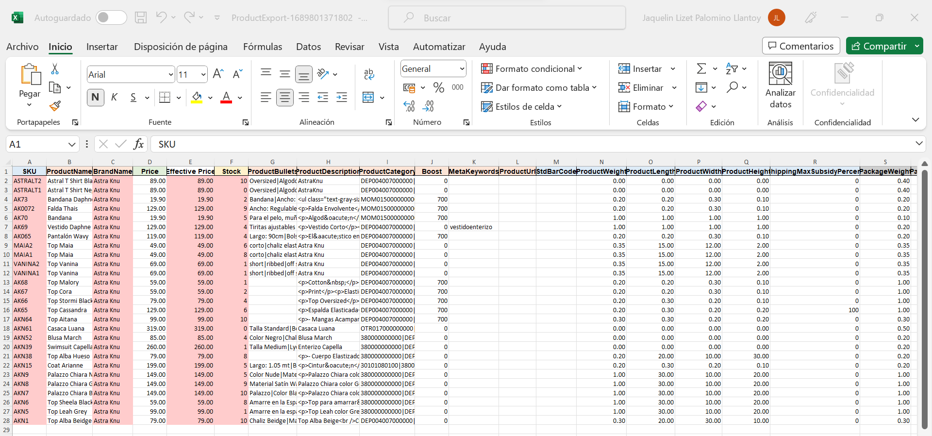Click the Copy icon
This screenshot has width=932, height=436.
coord(55,87)
